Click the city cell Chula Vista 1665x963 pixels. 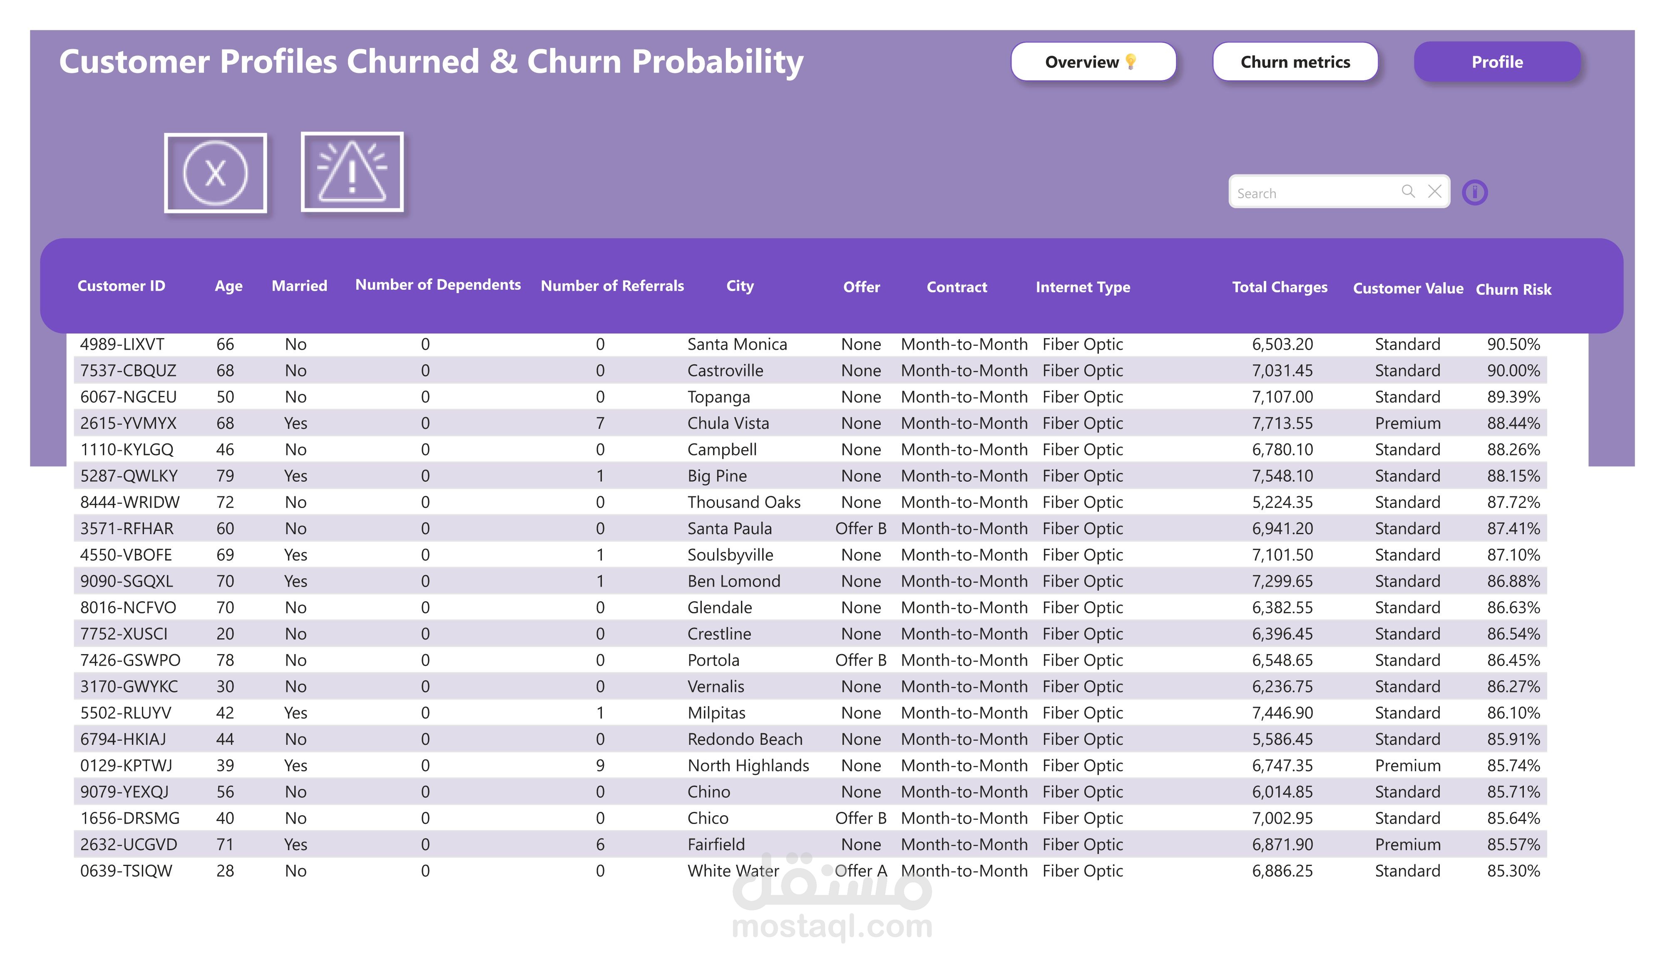tap(728, 424)
